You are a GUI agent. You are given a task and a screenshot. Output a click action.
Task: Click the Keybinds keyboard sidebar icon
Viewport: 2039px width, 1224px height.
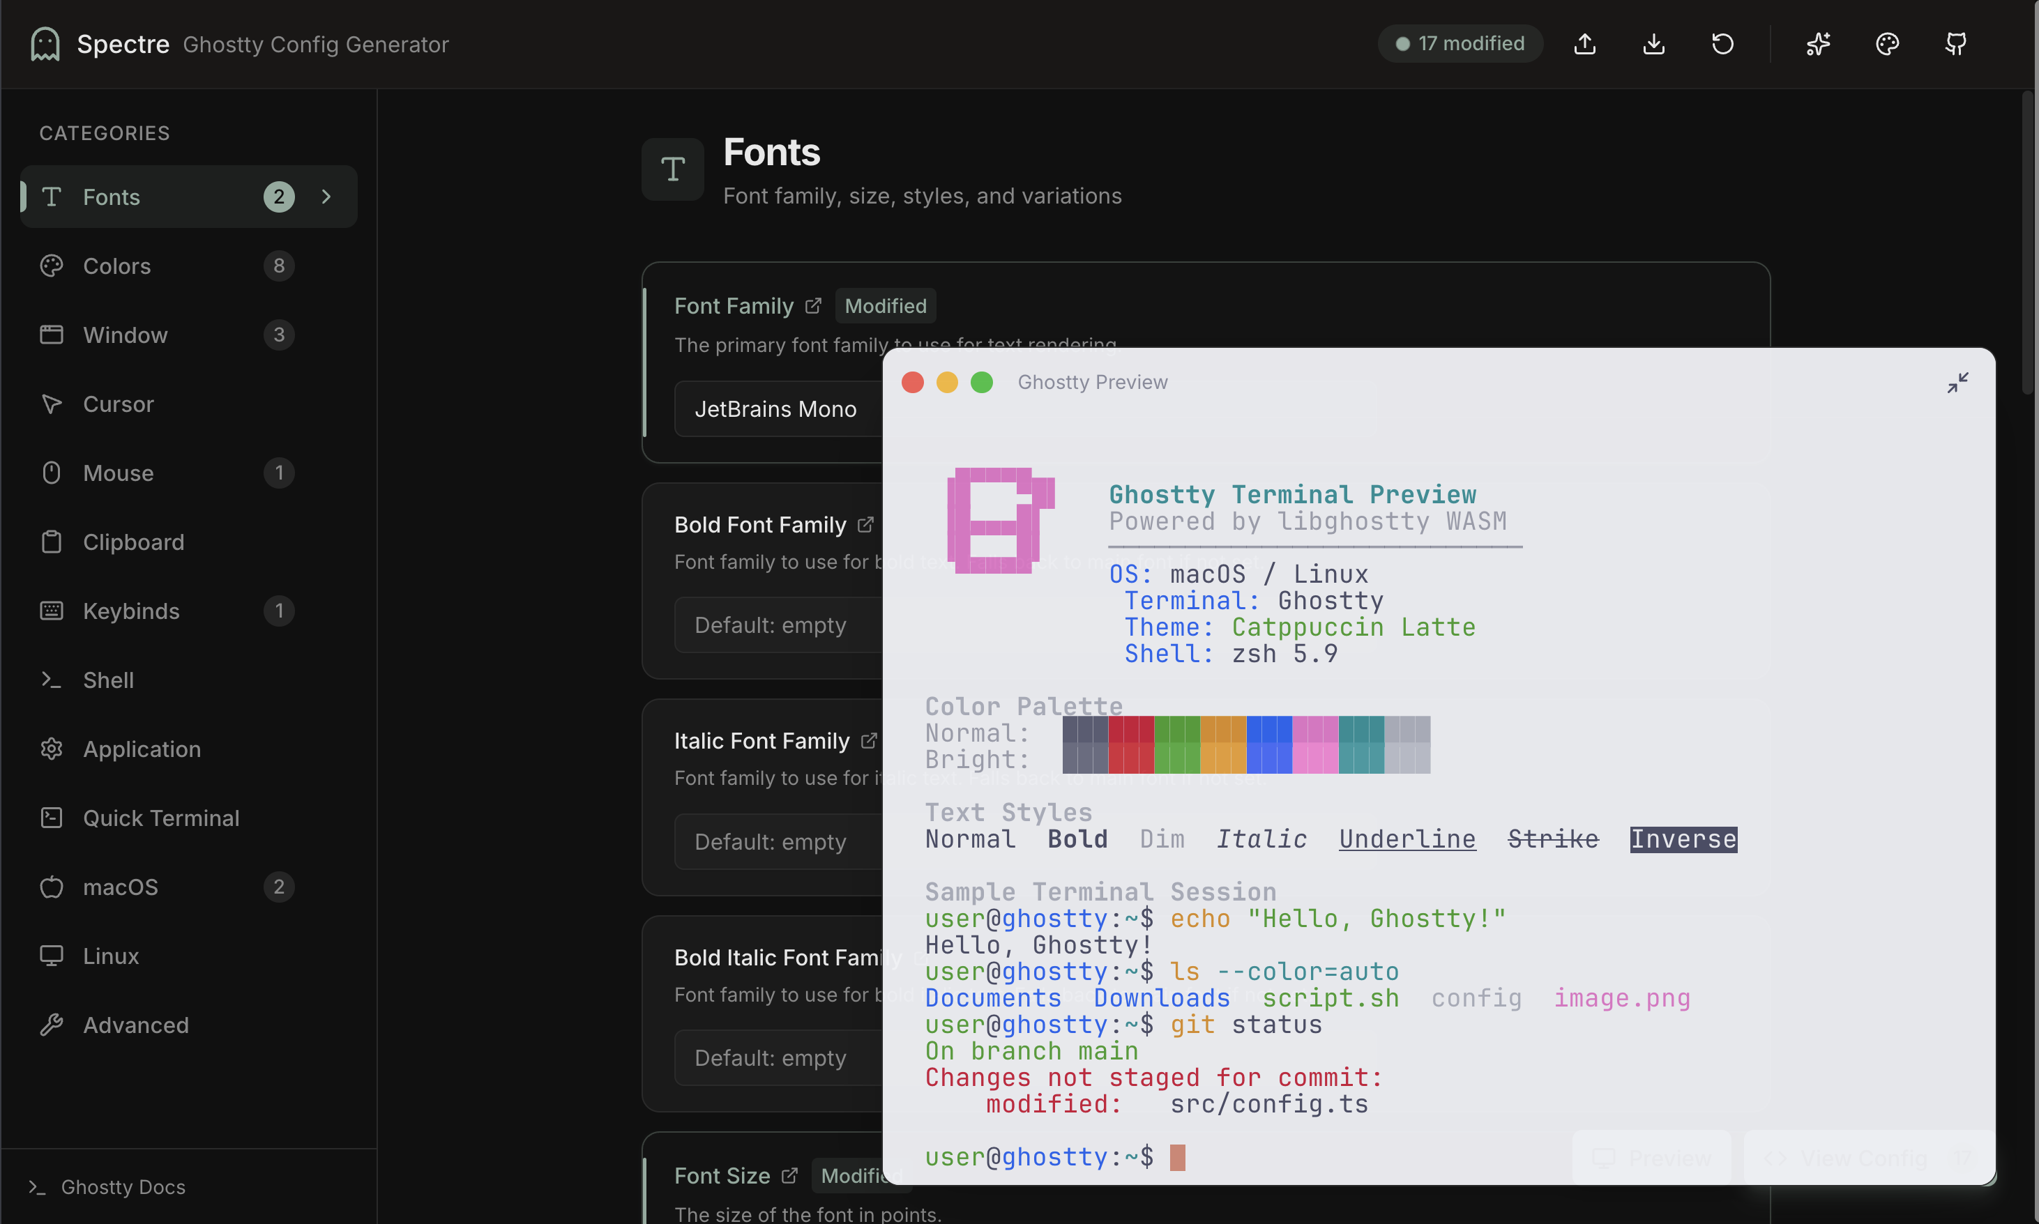[x=51, y=611]
